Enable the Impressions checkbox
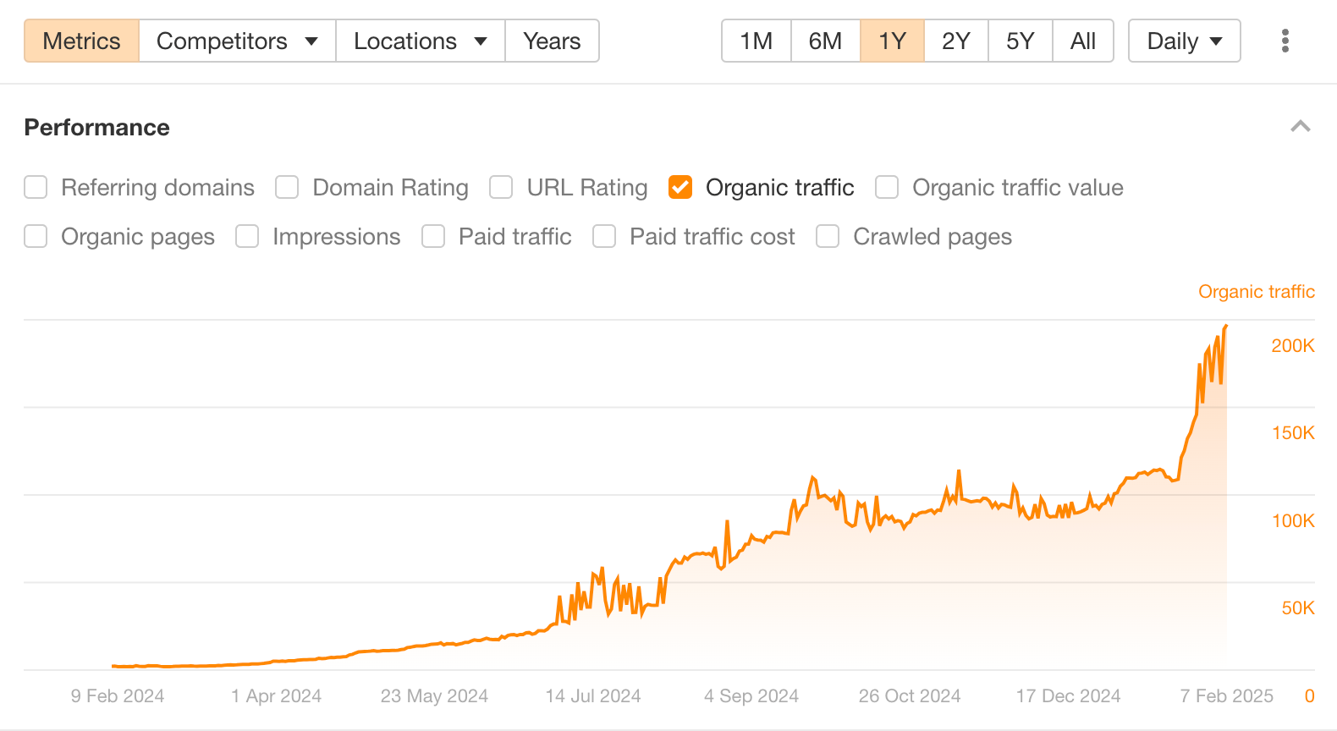 [247, 237]
